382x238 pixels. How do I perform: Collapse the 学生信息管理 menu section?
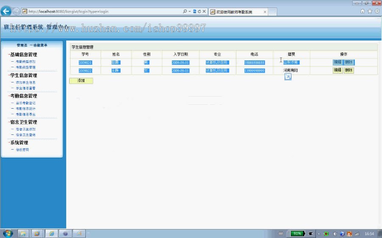pyautogui.click(x=23, y=75)
